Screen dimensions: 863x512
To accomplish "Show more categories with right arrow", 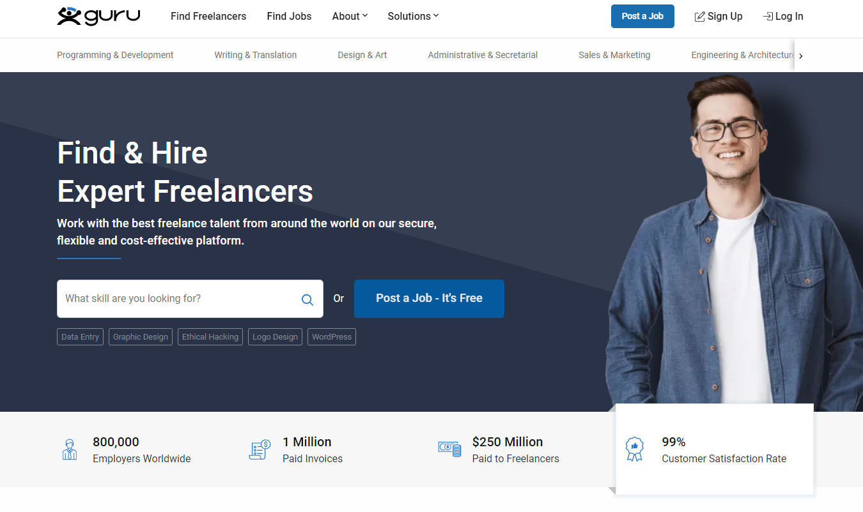I will 801,56.
